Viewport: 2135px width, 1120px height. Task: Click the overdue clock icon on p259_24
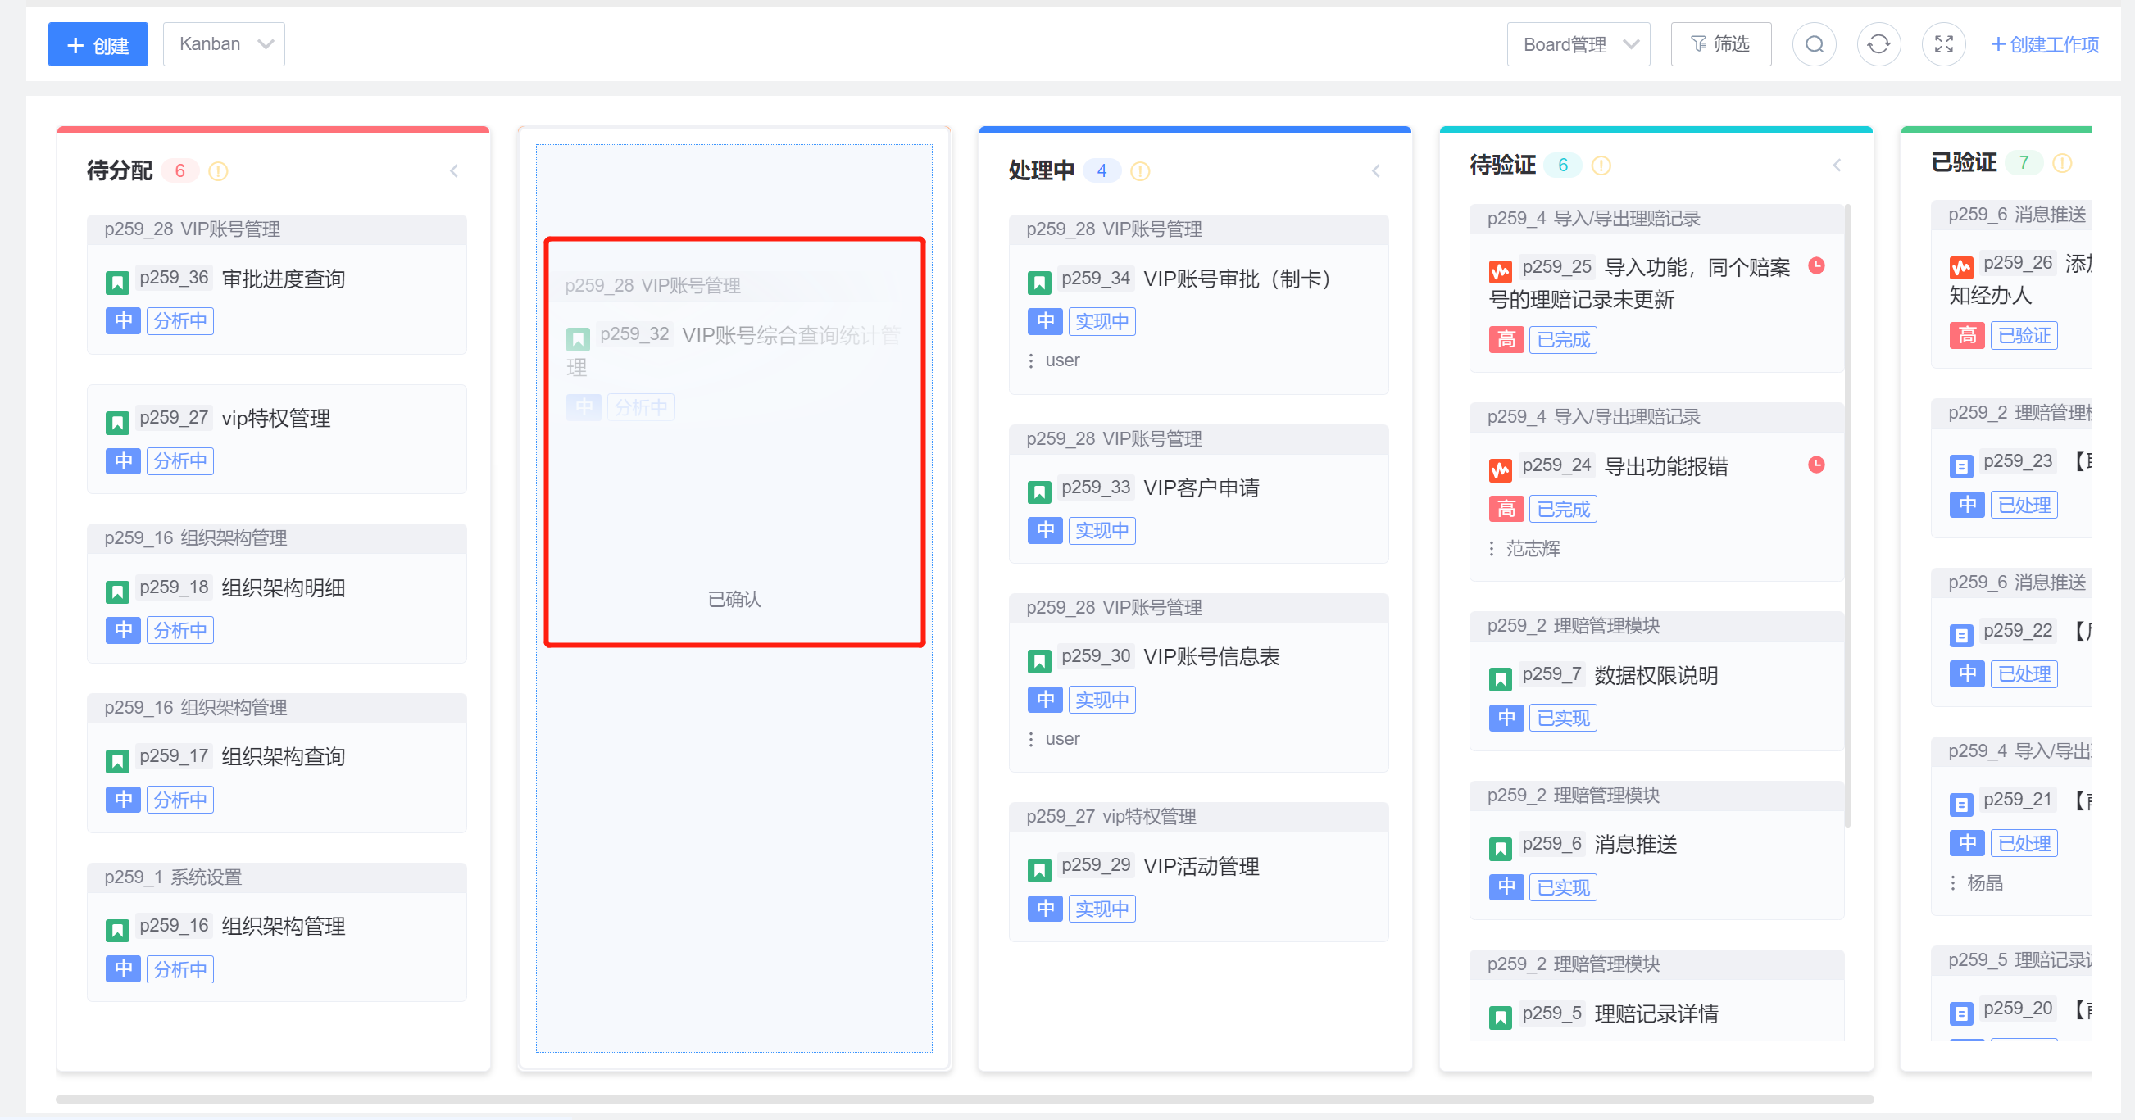[1817, 465]
